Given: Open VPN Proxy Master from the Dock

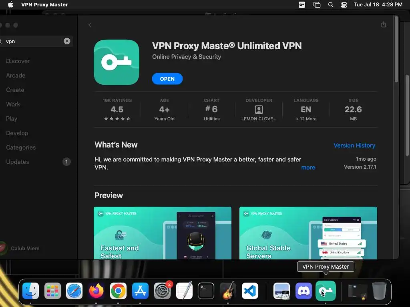Looking at the screenshot, I should [x=326, y=291].
